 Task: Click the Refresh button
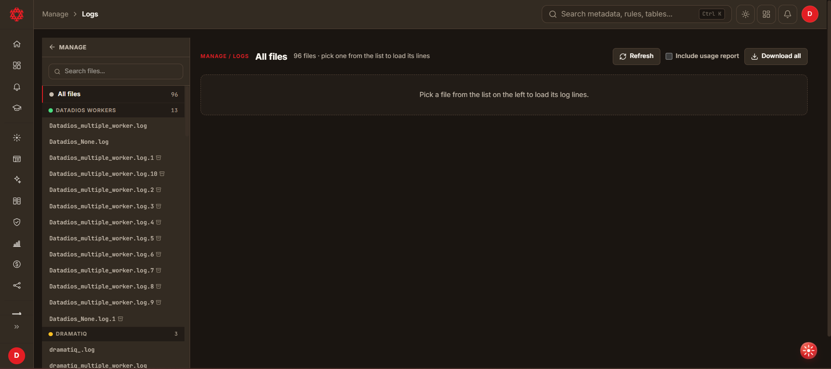coord(636,56)
